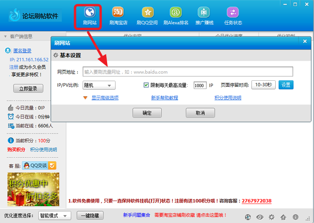Screen dimensions: 314x223
Task: Toggle the 限制每天最高流量 checkbox
Action: [x=146, y=85]
